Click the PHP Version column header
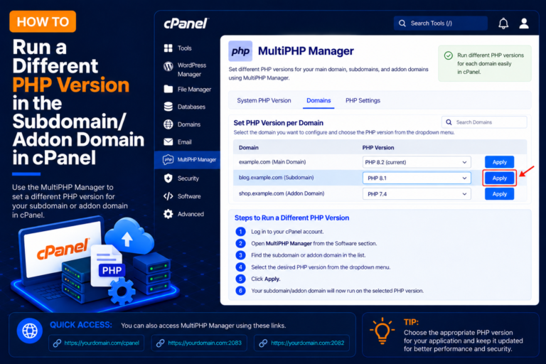The width and height of the screenshot is (546, 364). [x=378, y=148]
